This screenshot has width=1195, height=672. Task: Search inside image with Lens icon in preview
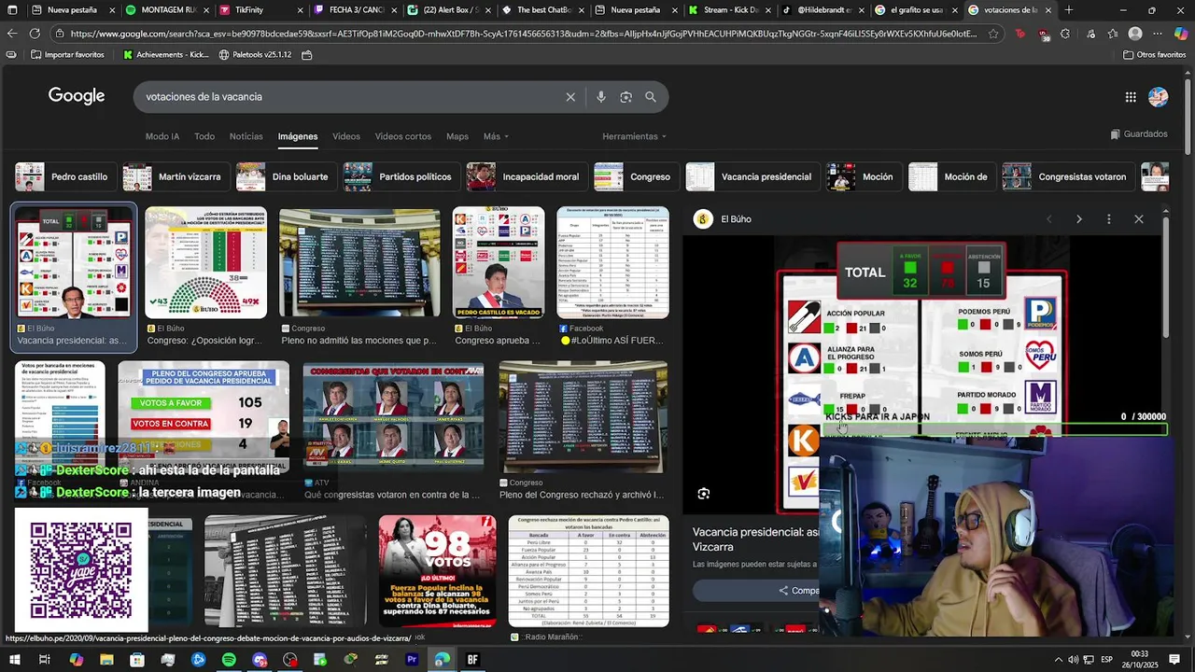click(704, 494)
